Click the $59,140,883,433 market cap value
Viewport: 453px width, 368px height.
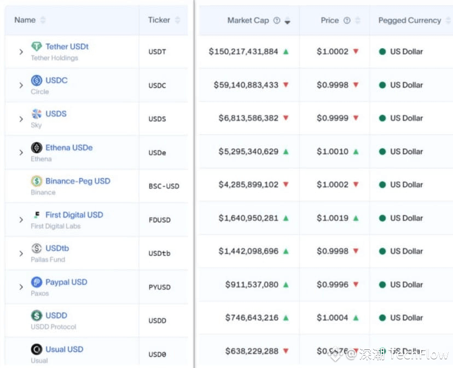pos(246,85)
